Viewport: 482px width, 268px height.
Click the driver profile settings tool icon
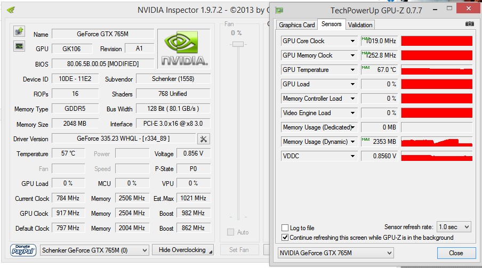203,139
